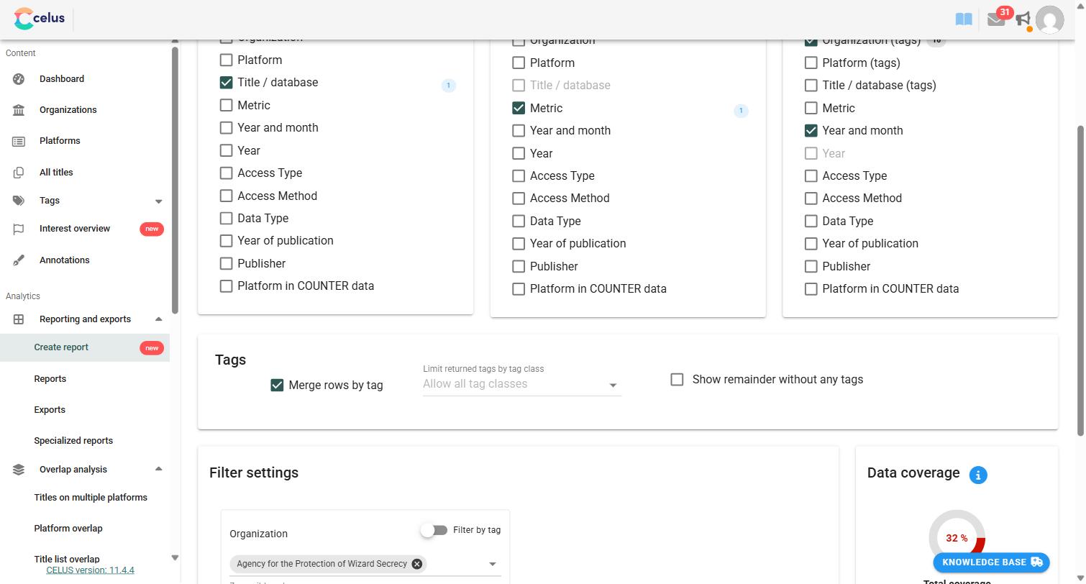Viewport: 1086px width, 584px height.
Task: Go to Exports in sidebar
Action: [x=50, y=410]
